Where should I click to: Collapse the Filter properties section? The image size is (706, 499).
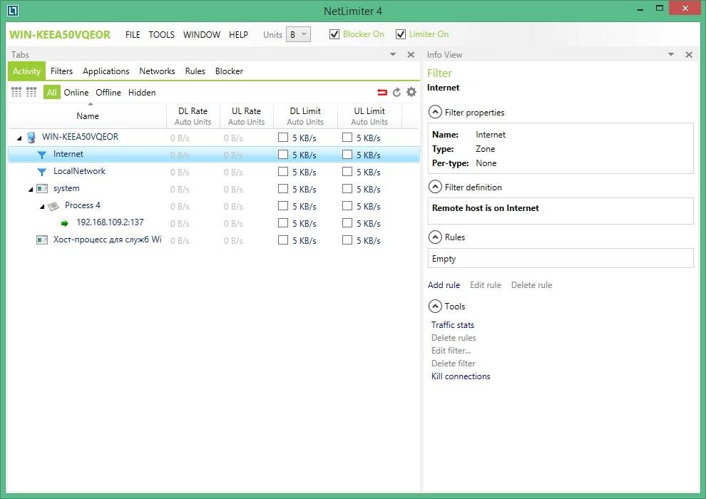tap(435, 112)
